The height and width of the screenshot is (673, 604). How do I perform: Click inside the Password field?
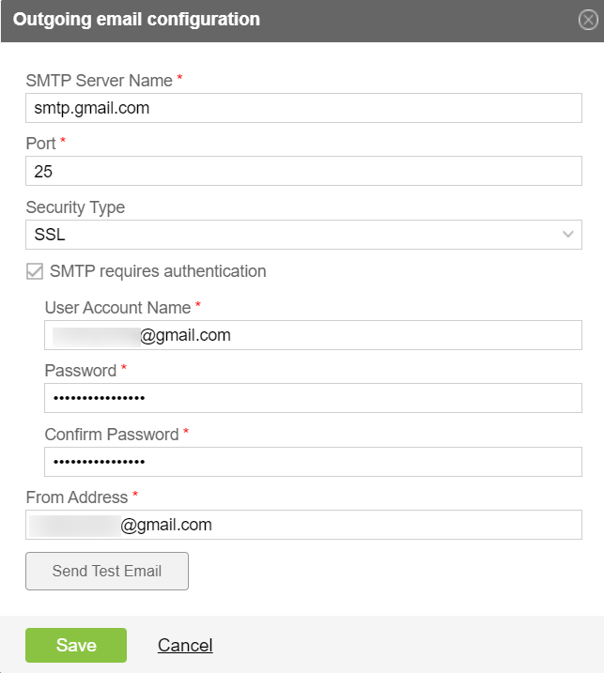313,398
